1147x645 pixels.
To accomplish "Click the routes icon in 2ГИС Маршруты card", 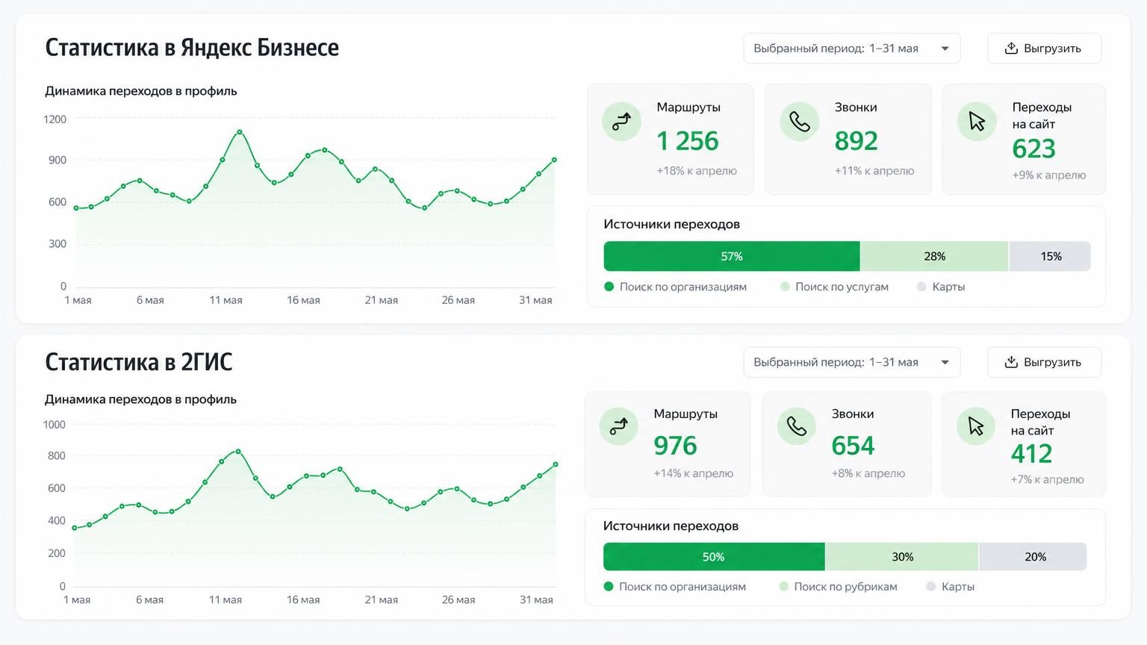I will pyautogui.click(x=618, y=426).
